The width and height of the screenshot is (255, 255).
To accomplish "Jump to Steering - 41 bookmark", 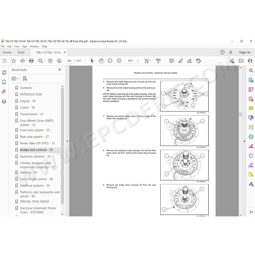I will click(x=29, y=172).
